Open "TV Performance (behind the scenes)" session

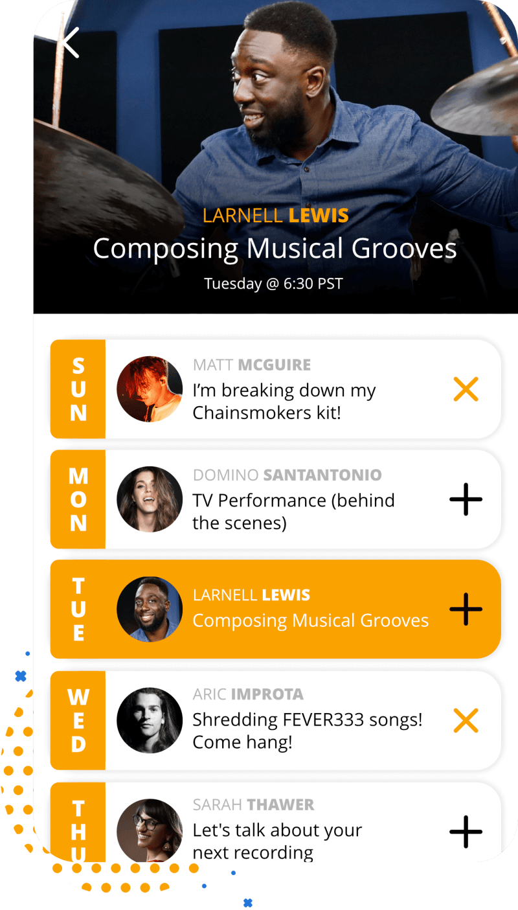coord(293,511)
